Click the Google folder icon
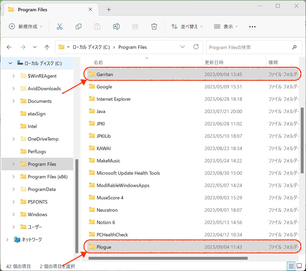306x271 pixels. [92, 86]
